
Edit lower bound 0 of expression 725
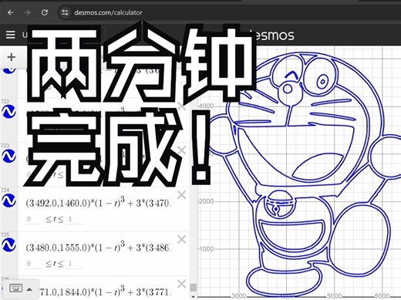click(x=34, y=264)
